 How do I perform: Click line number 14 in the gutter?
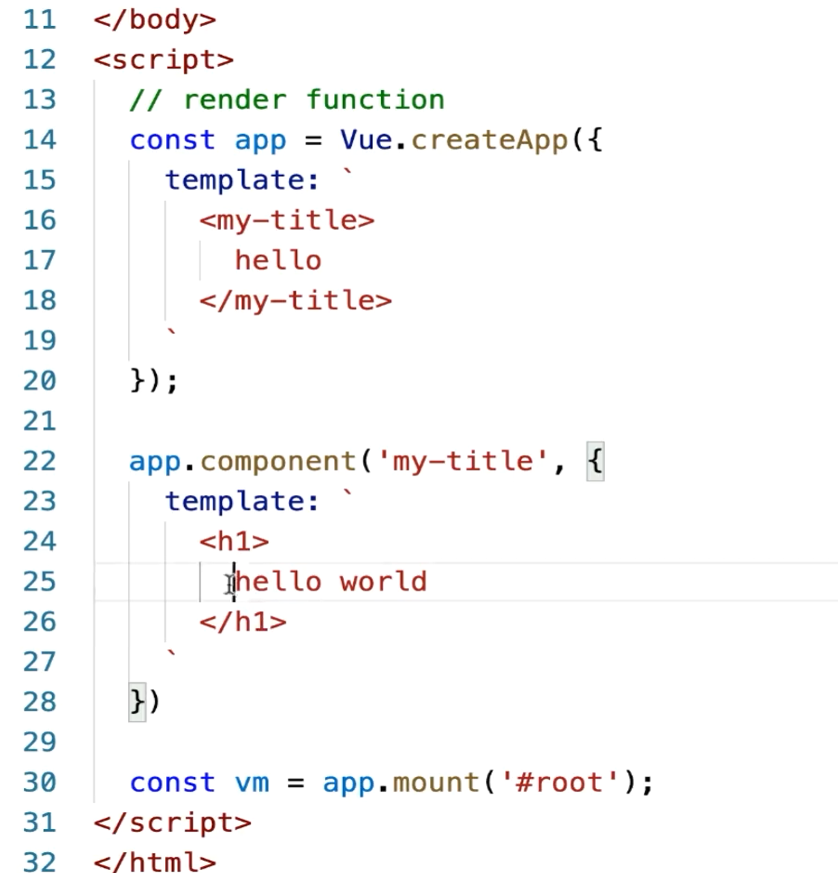point(39,141)
